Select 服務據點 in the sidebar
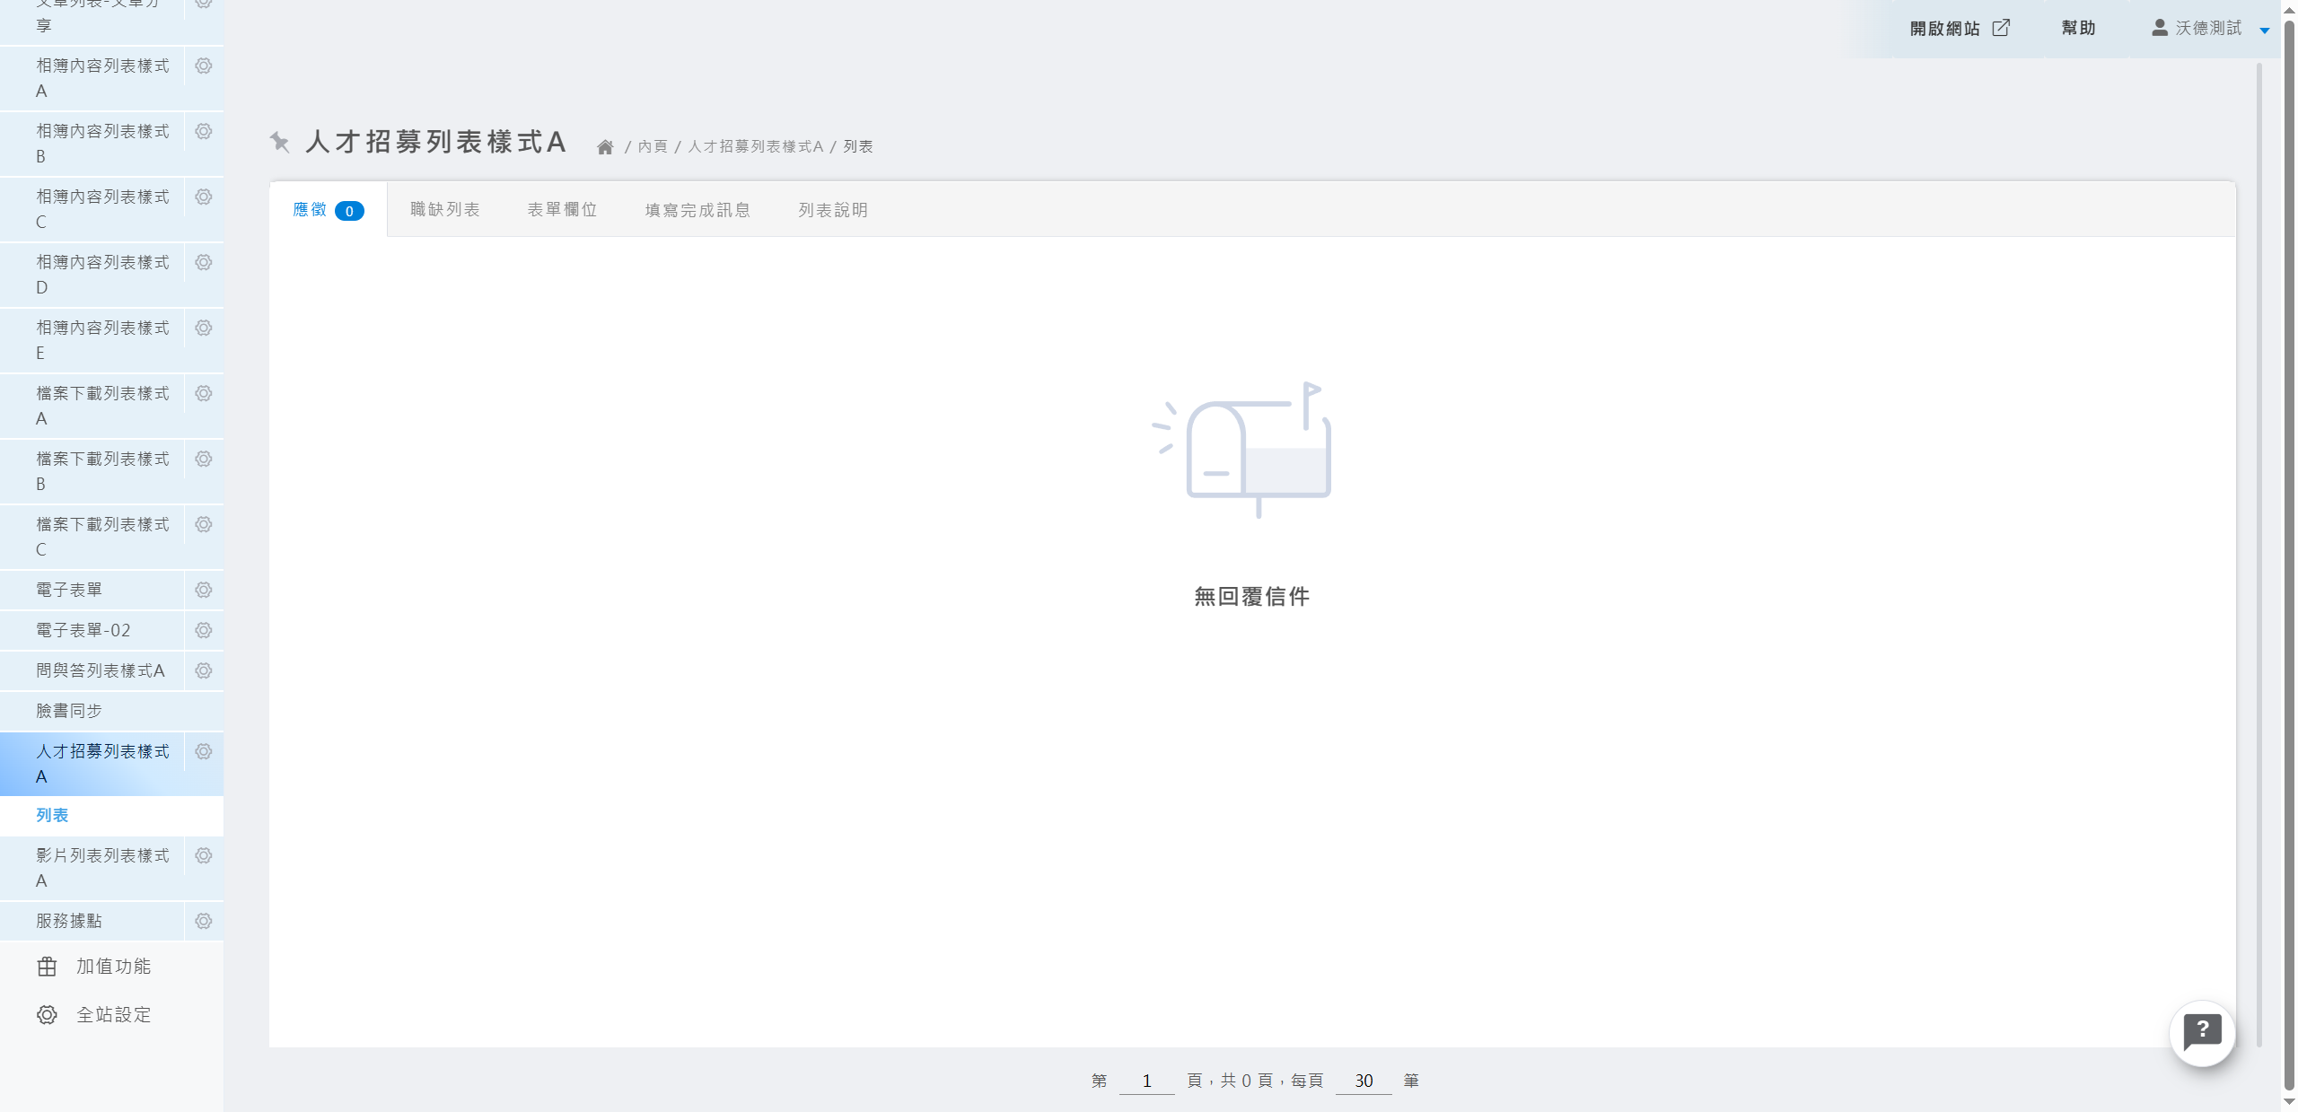Screen dimensions: 2298x1112 (69, 920)
